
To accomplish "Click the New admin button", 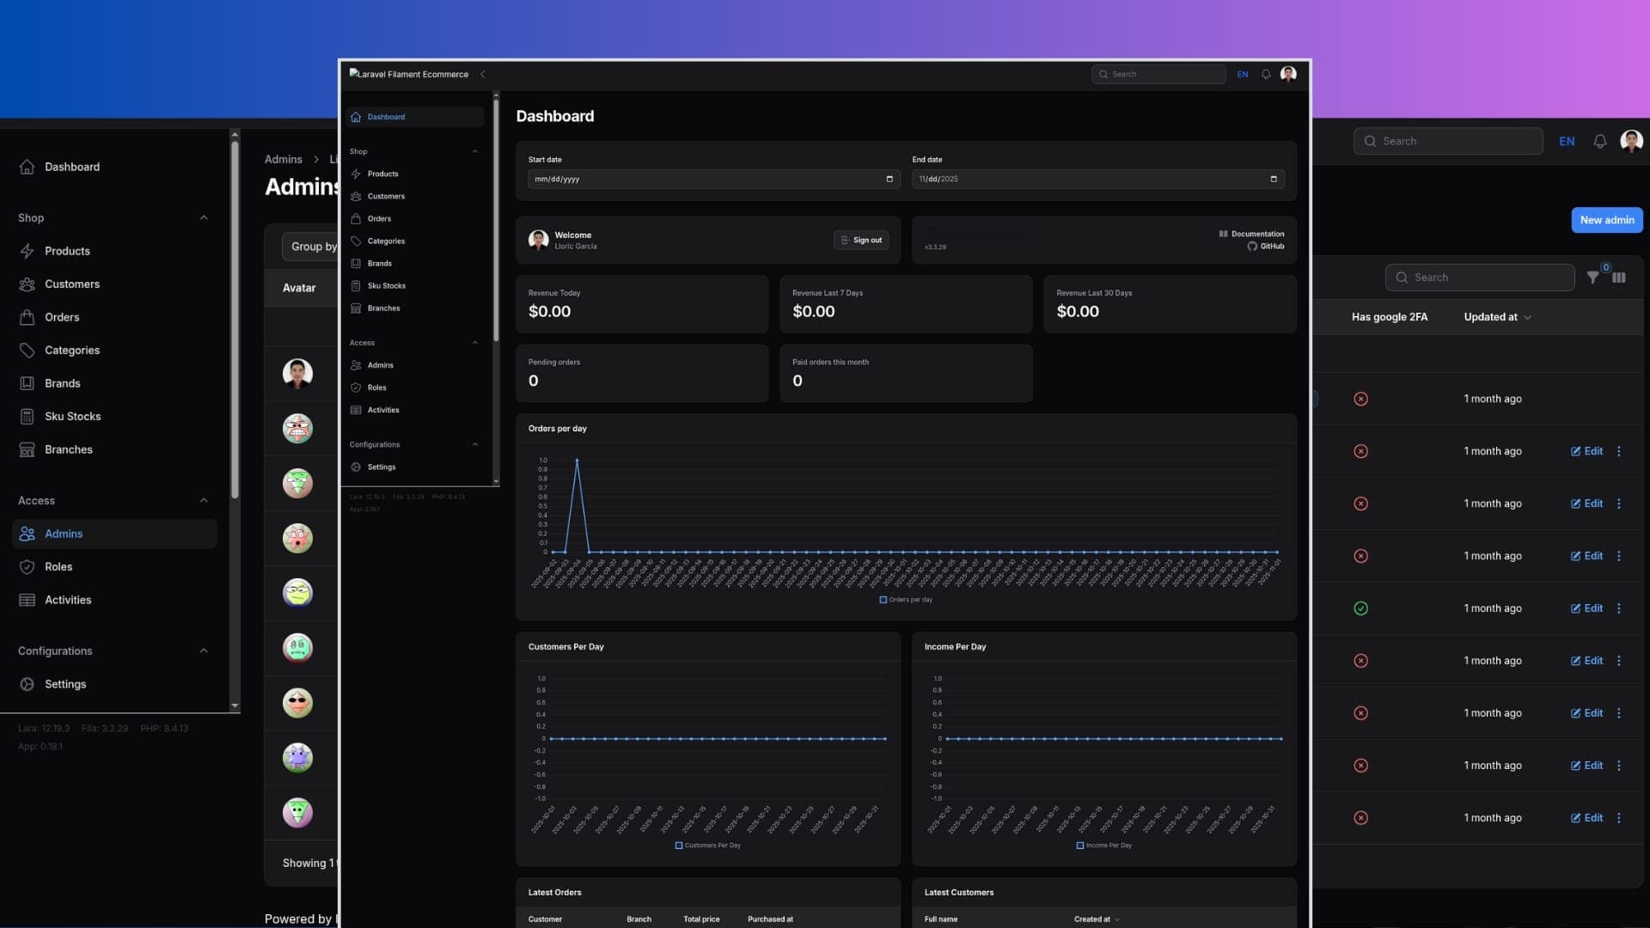I will tap(1606, 220).
